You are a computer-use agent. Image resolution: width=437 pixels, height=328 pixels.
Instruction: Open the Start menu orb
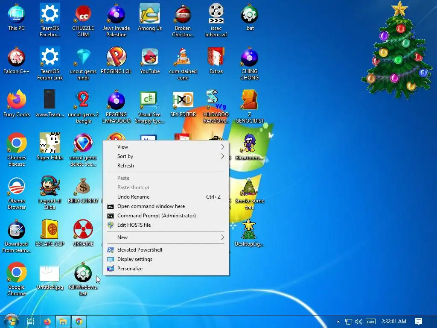[11, 321]
